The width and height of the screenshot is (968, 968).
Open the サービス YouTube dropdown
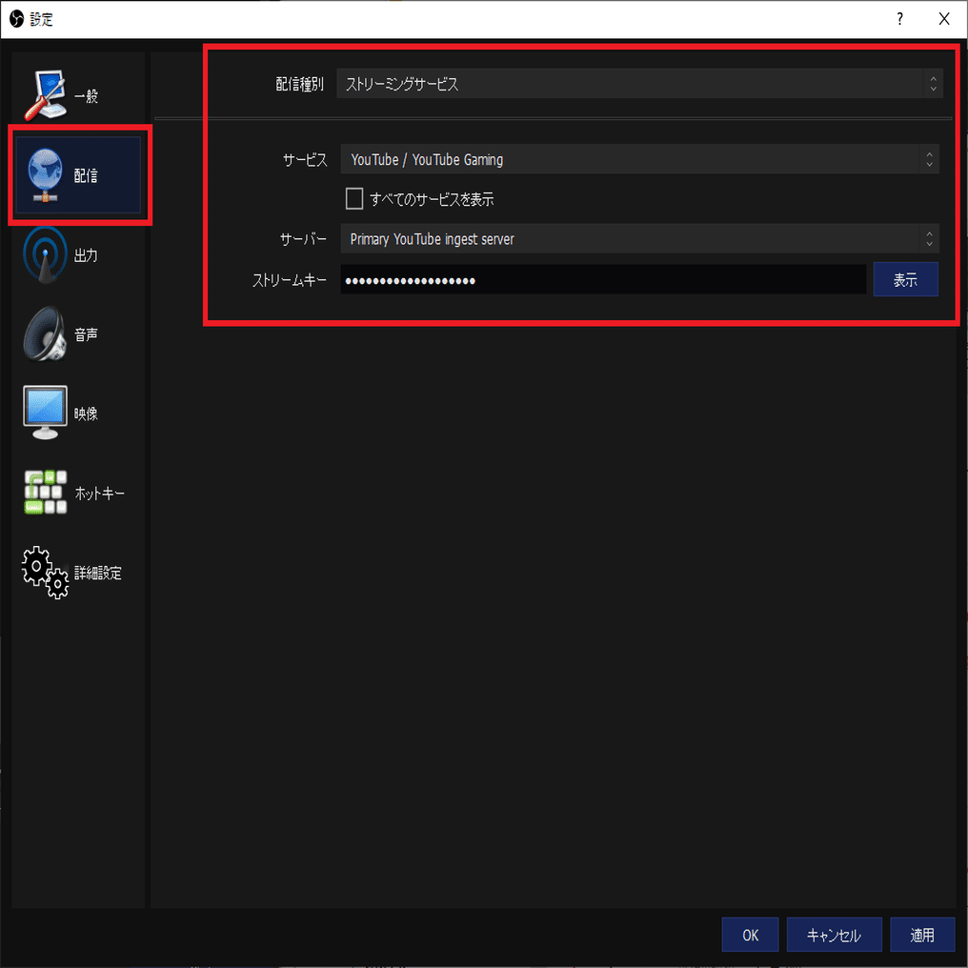(x=639, y=159)
